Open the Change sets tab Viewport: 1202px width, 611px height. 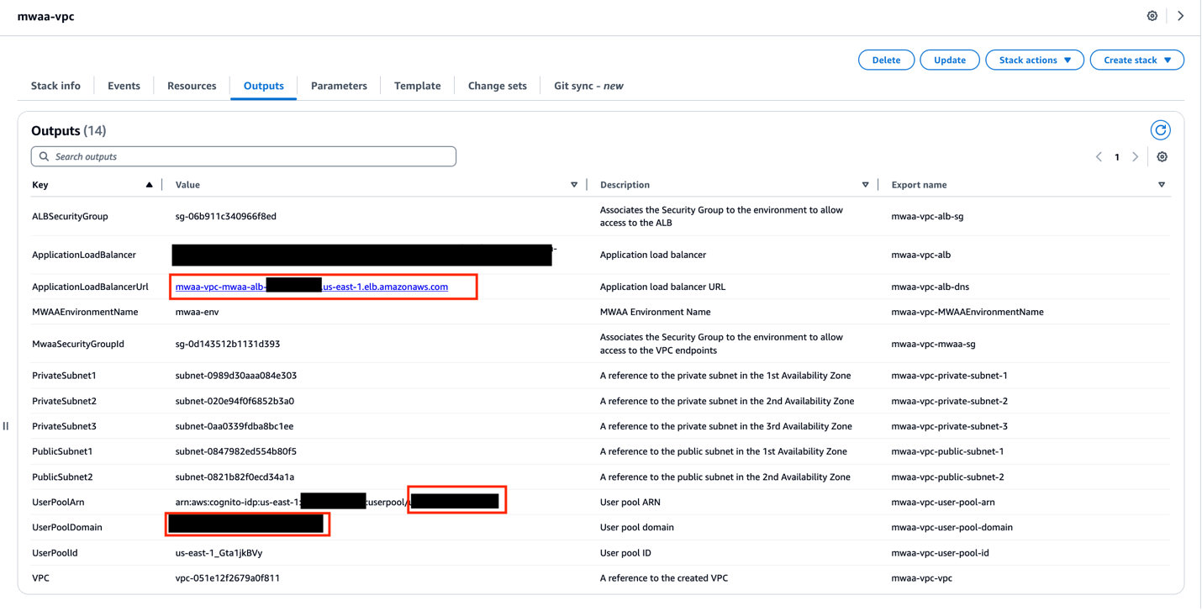[498, 86]
